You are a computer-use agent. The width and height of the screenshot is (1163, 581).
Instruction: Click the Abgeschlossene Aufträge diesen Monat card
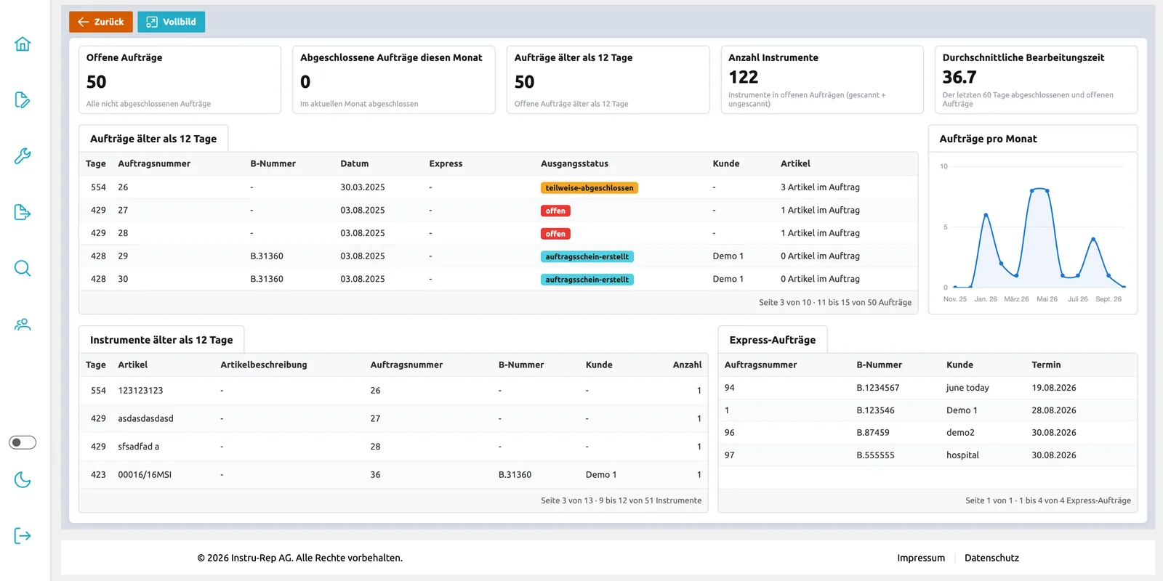[x=394, y=80]
